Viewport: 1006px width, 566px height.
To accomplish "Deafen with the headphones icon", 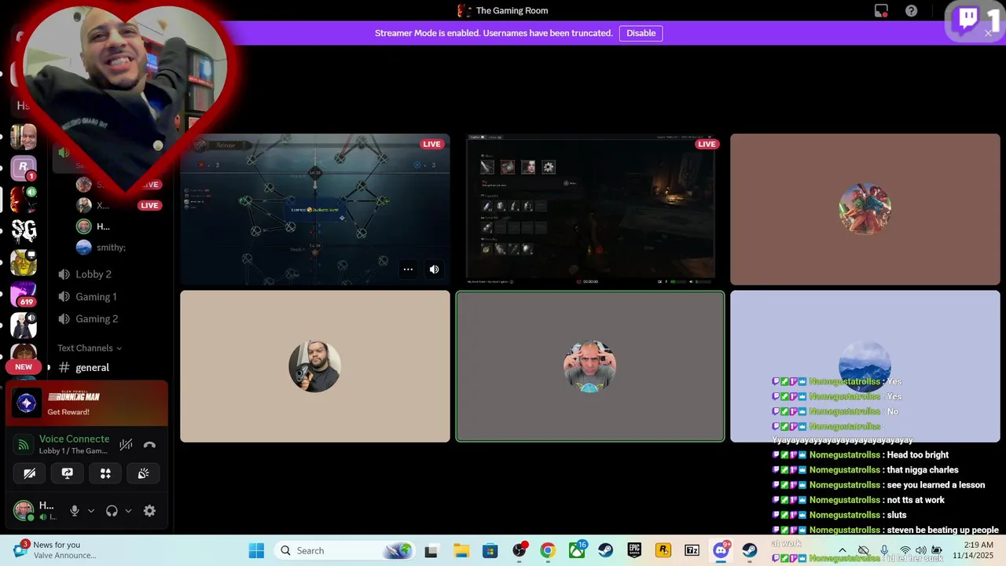I will (x=112, y=511).
